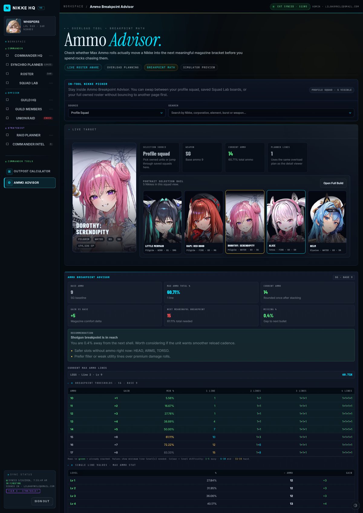Click the 'Lv 1' single line row
This screenshot has width=363, height=513.
[x=211, y=480]
